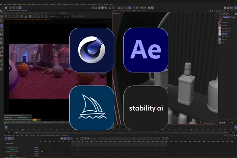Click the frame all icon in timeline toolbar
Screen dimensions: 237x158
point(82,138)
